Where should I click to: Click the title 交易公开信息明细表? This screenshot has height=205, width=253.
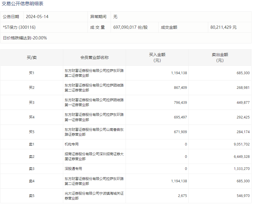(x=23, y=4)
